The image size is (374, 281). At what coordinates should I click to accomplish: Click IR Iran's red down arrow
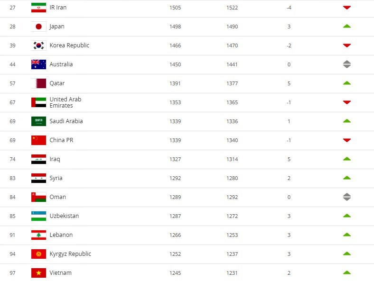point(346,8)
